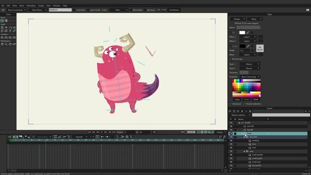The image size is (311, 175).
Task: Open the Effect 1 dropdown
Action: point(248,37)
